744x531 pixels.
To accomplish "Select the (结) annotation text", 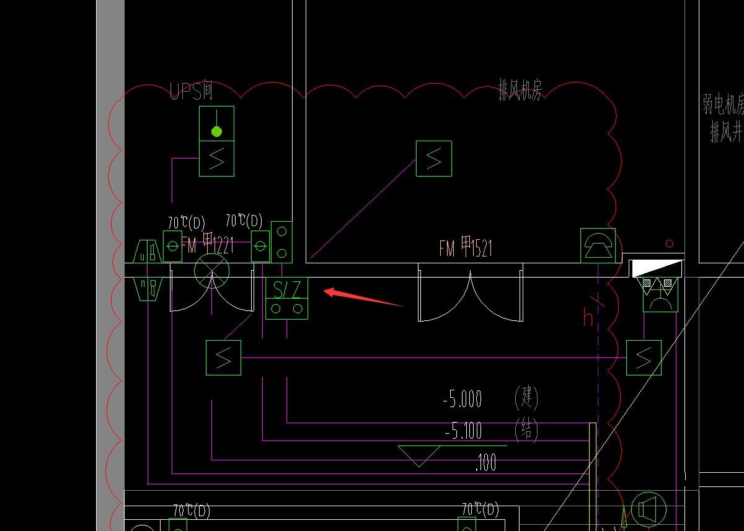I will tap(526, 429).
